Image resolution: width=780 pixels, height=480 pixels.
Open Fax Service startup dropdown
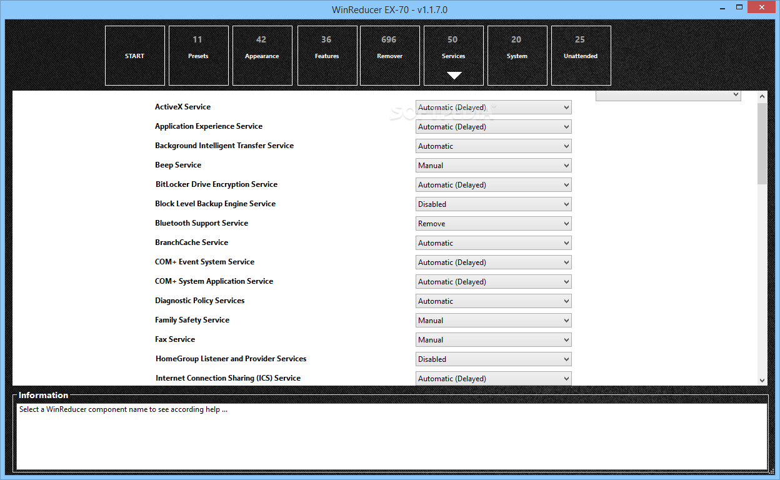pos(494,340)
